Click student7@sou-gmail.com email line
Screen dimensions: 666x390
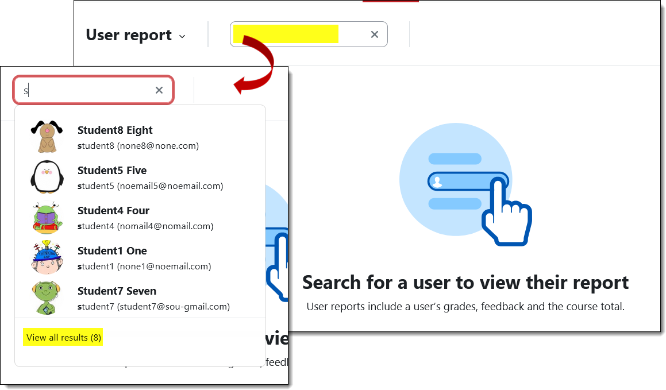click(x=154, y=306)
